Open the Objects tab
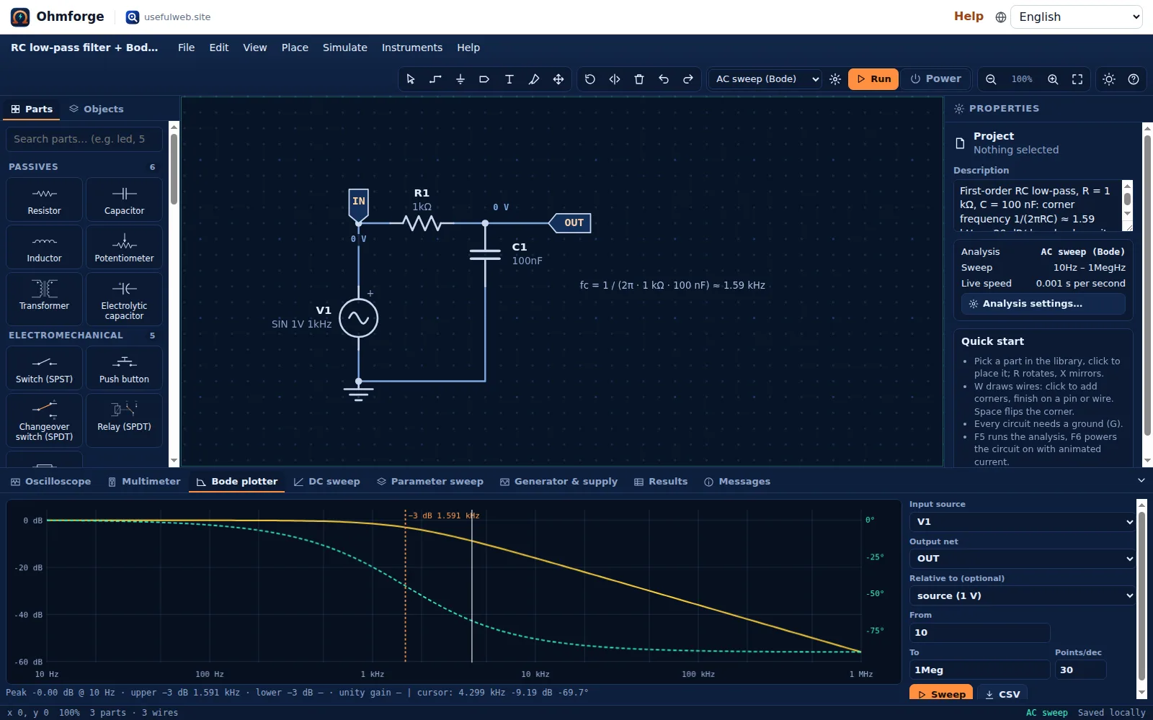The image size is (1153, 720). 97,109
